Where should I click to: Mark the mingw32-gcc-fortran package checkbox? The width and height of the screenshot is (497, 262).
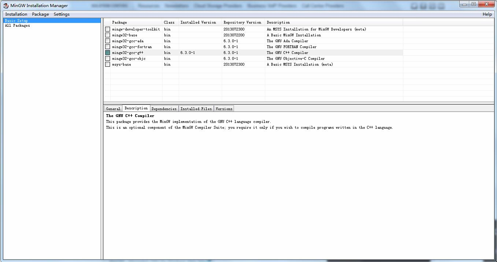pos(108,47)
